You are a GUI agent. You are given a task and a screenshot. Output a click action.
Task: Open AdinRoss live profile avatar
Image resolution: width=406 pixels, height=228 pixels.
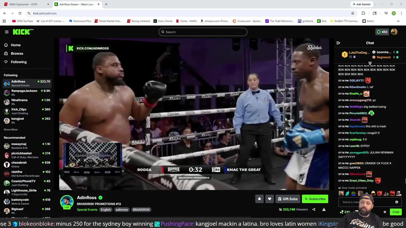click(67, 202)
